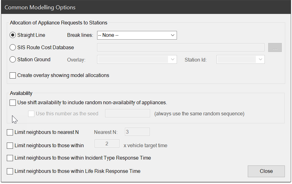Viewport: 292px width, 184px height.
Task: Click the browse "..." button
Action: coord(275,47)
